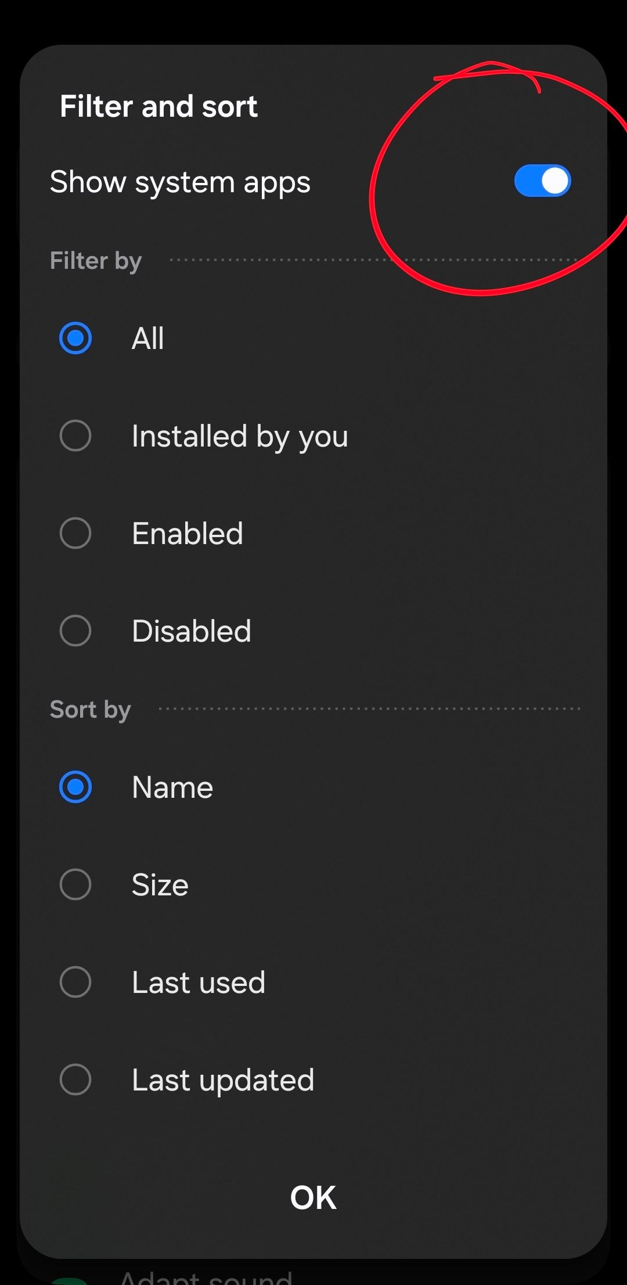The image size is (627, 1285).
Task: Disable the Show system apps toggle
Action: point(542,181)
